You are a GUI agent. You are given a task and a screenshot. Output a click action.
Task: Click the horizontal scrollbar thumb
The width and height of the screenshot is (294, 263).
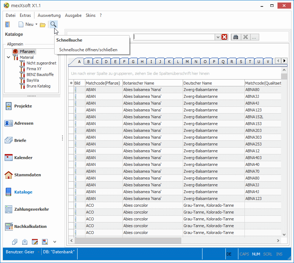[x=128, y=240]
